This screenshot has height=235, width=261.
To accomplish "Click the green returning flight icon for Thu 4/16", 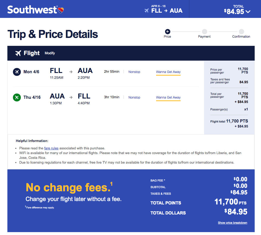I will [x=17, y=97].
